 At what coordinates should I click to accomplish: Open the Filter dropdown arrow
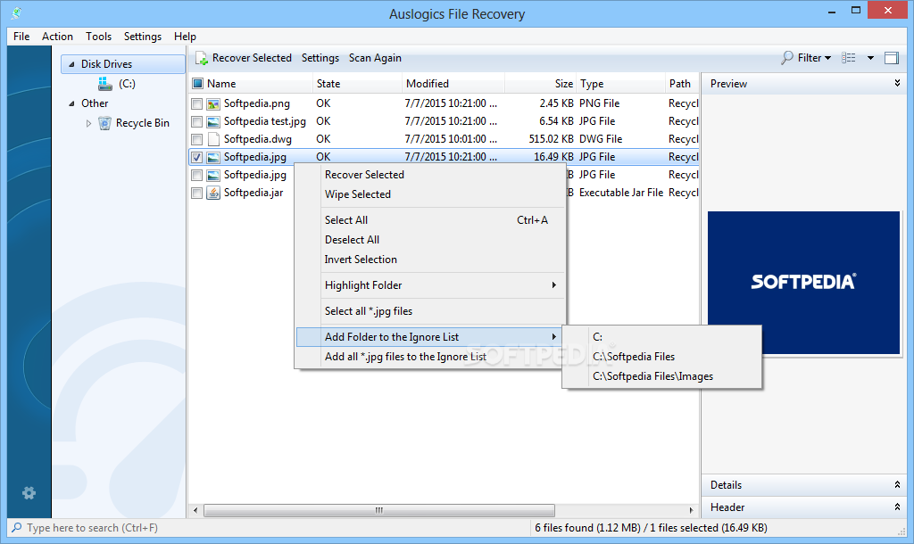tap(827, 58)
